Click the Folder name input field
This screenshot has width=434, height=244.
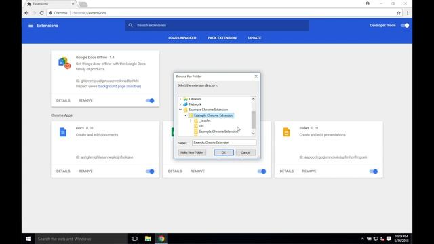(x=224, y=142)
